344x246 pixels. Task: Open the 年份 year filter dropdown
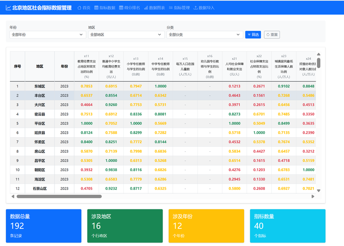click(x=47, y=34)
